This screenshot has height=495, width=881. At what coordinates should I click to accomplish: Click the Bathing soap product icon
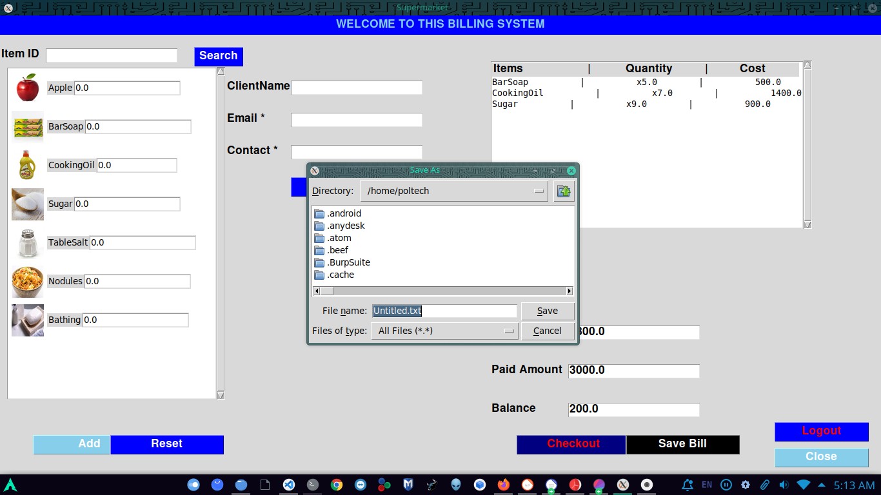27,320
